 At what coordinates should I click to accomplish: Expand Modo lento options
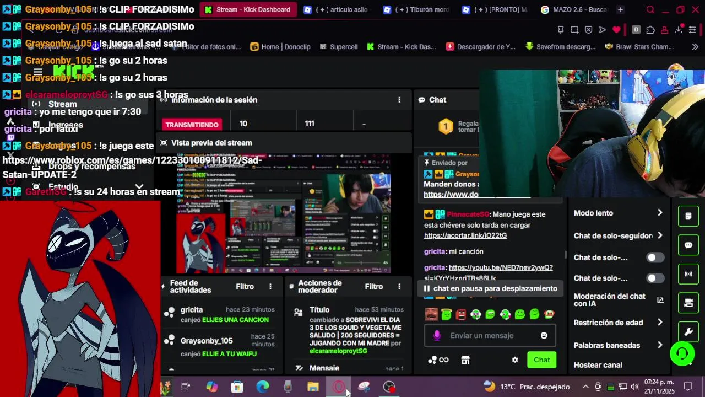tap(660, 213)
